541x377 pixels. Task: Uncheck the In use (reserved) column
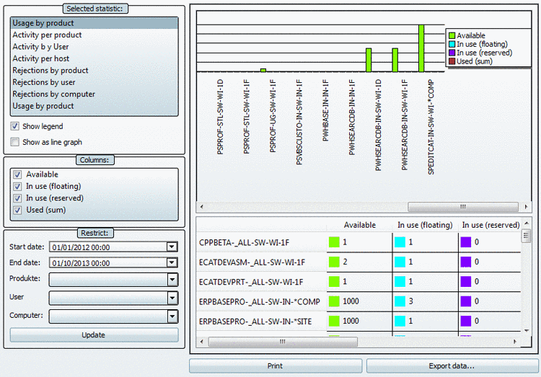pos(17,198)
